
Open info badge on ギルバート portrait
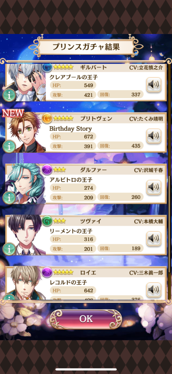[x=9, y=95]
